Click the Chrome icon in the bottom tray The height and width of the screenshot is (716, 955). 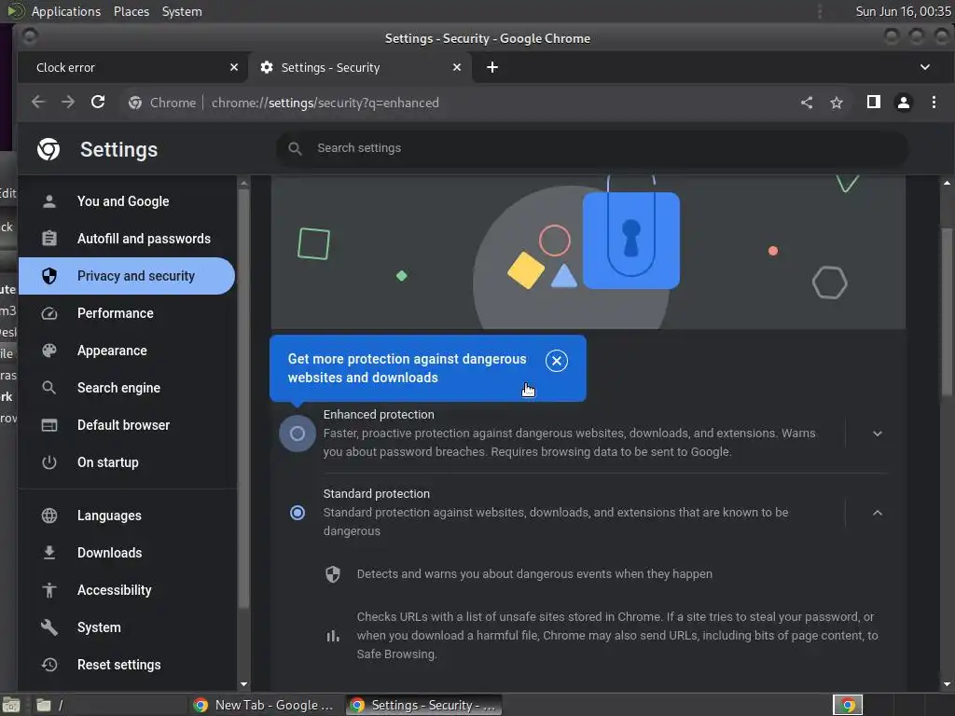coord(848,705)
